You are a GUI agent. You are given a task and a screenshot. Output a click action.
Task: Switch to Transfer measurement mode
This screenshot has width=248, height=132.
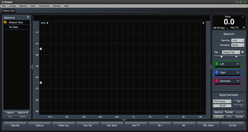(x=229, y=112)
